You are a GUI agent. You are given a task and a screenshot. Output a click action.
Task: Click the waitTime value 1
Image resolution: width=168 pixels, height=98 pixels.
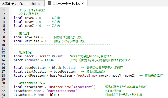(45, 41)
